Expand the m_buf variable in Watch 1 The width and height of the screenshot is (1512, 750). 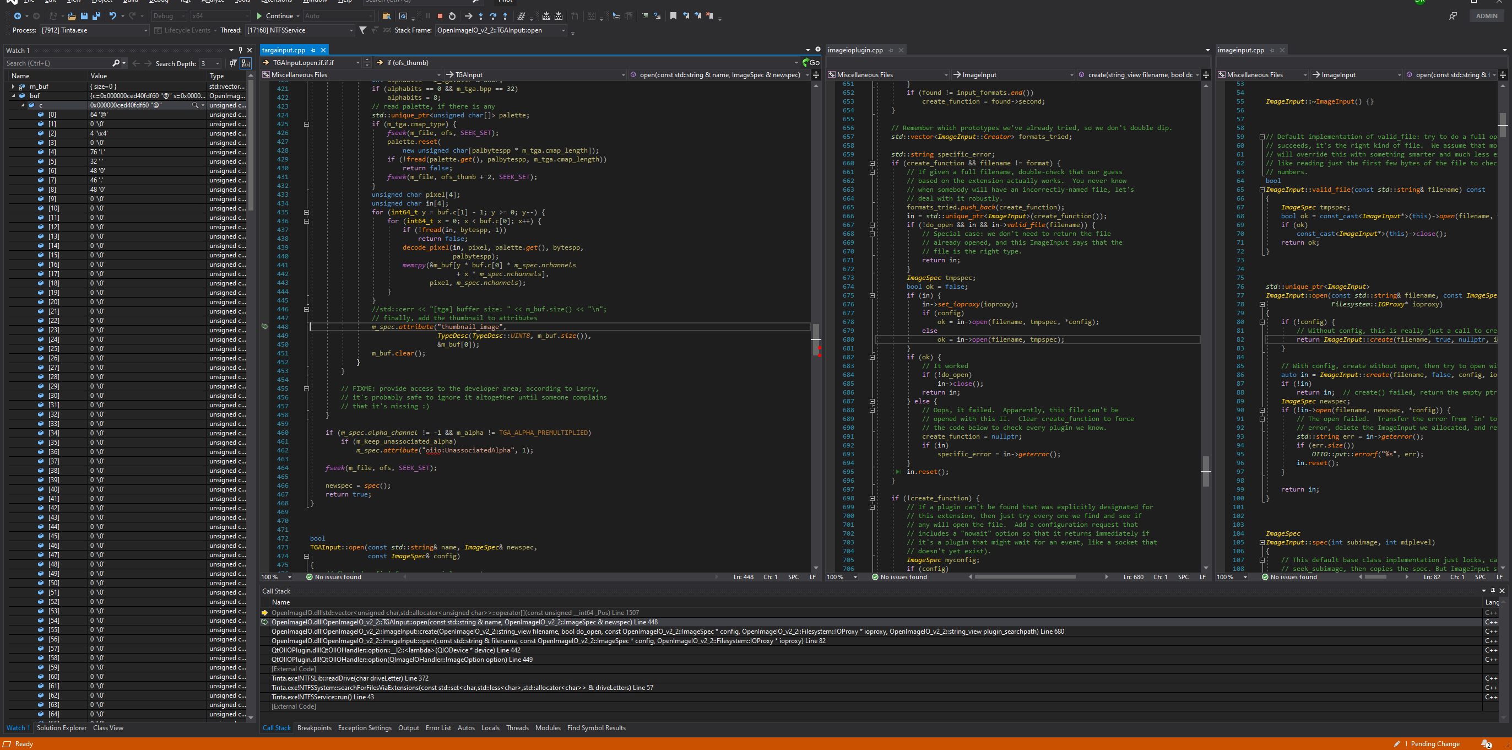(13, 86)
